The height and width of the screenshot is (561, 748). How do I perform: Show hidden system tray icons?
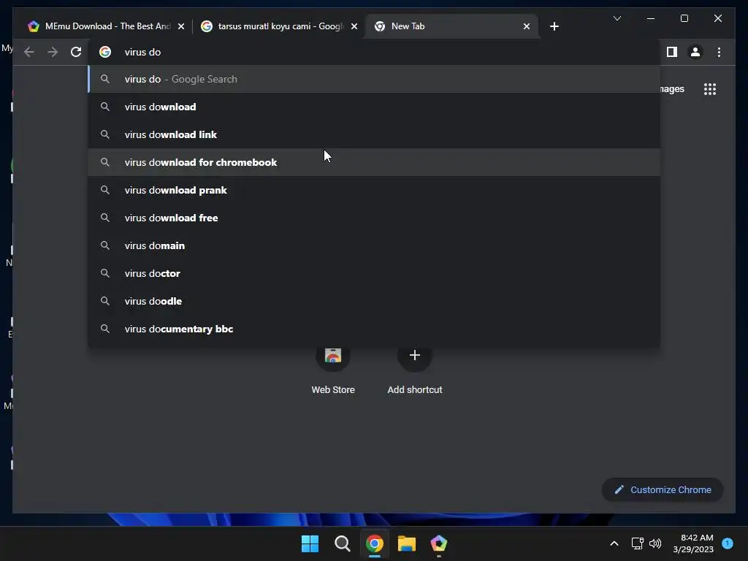coord(614,543)
